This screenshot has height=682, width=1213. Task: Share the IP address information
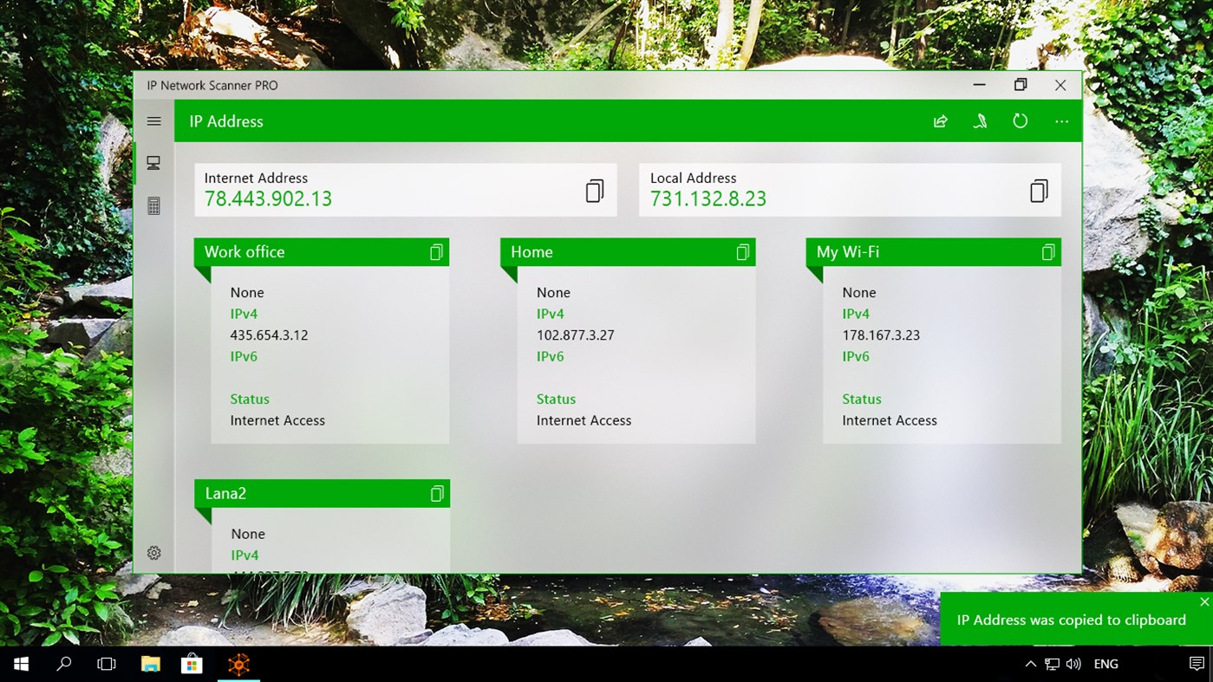(x=940, y=121)
